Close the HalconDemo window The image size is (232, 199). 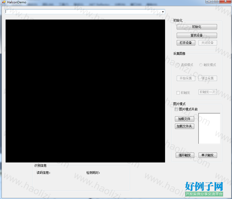[225, 2]
